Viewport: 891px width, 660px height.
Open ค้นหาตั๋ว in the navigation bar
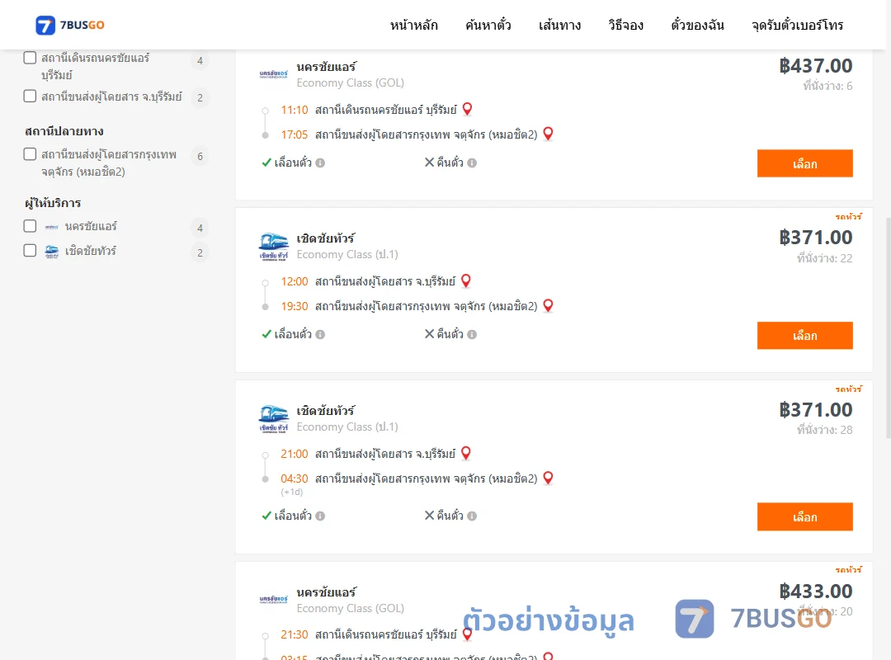click(488, 25)
